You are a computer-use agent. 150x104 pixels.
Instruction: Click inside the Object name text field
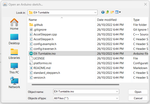click(84, 91)
